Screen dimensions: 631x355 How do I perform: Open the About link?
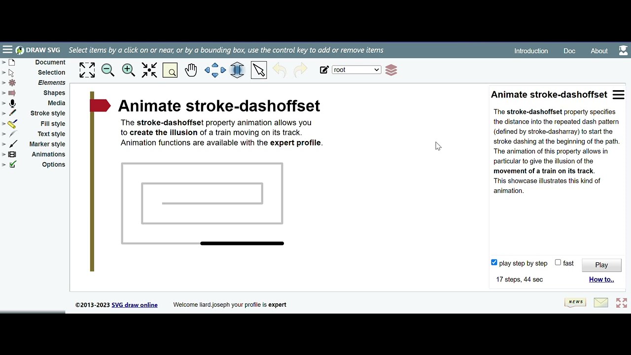tap(599, 51)
